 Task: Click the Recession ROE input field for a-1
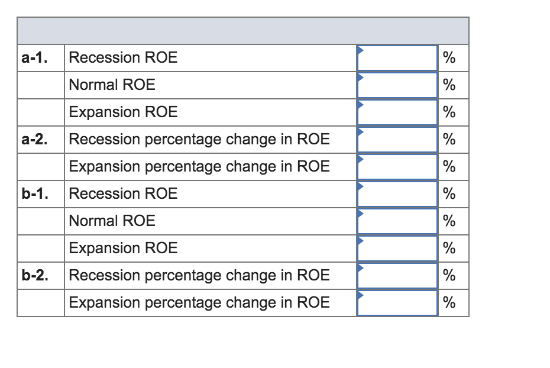point(396,57)
